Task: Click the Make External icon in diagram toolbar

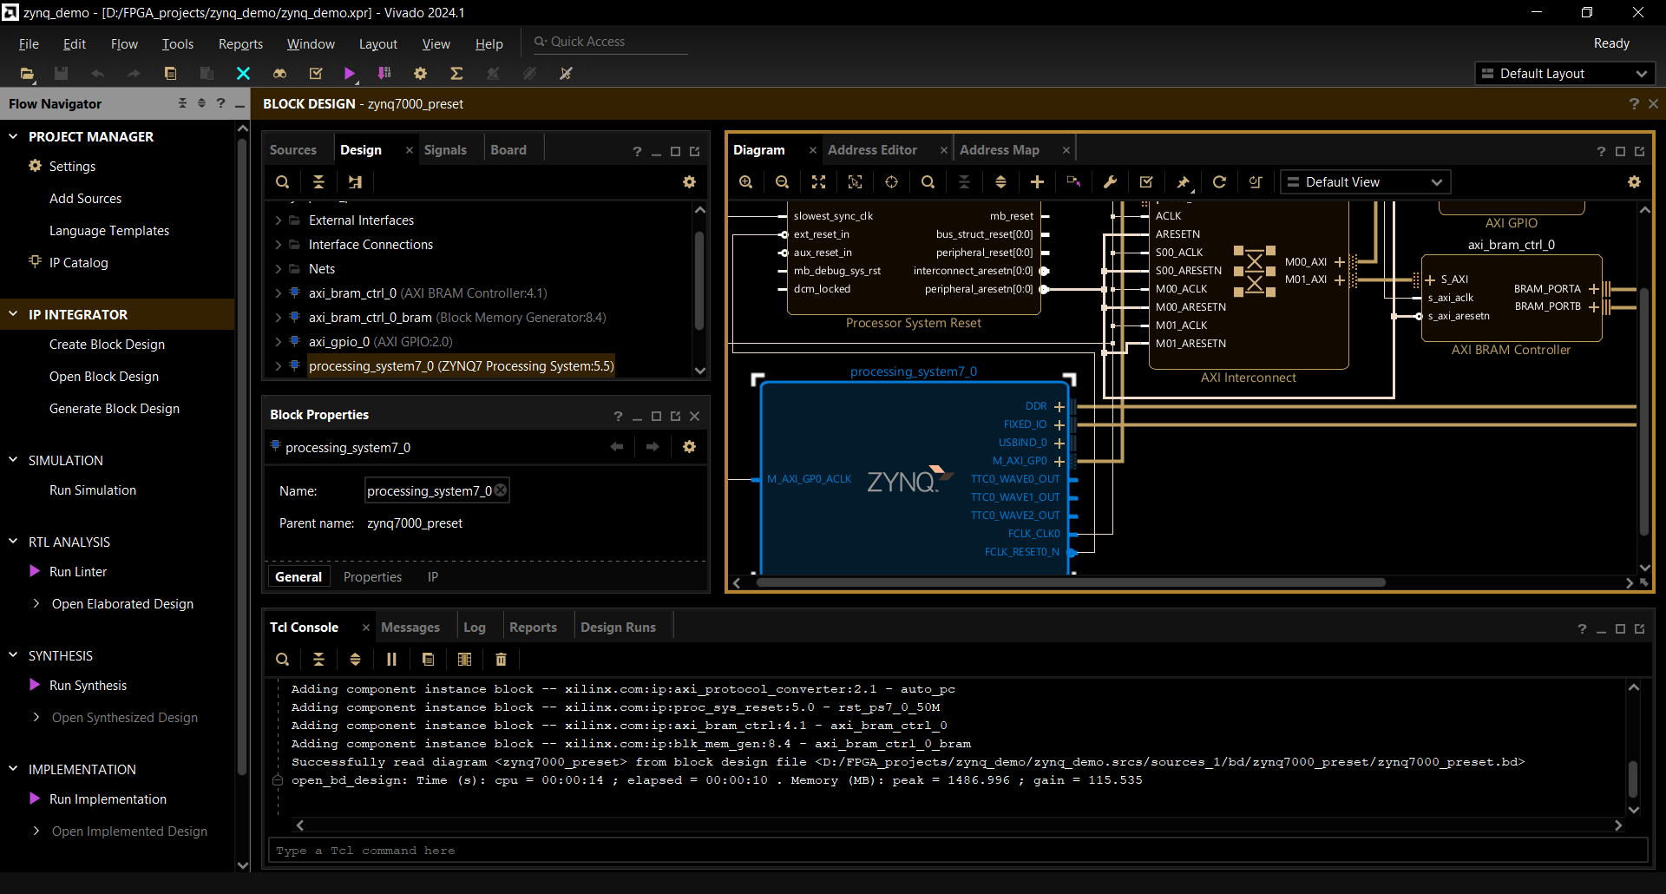Action: pyautogui.click(x=1073, y=182)
